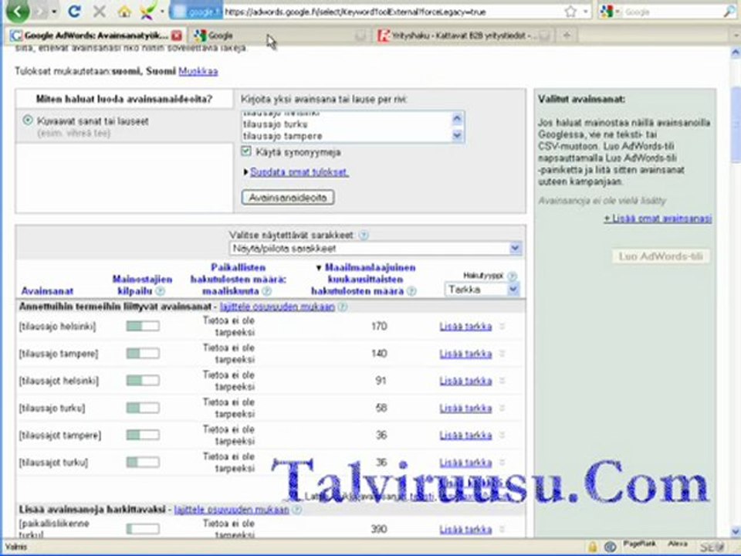Open the search engine selector dropdown
This screenshot has width=741, height=556.
tap(617, 12)
